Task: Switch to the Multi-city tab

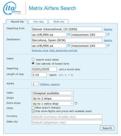Action: pos(58,21)
